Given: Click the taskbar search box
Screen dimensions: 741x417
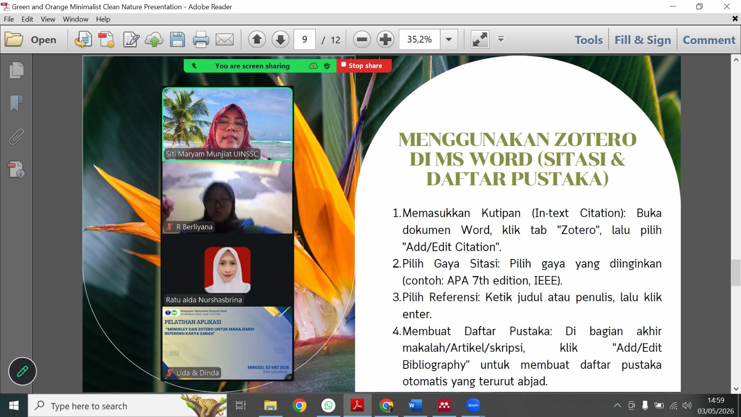Looking at the screenshot, I should tap(127, 405).
